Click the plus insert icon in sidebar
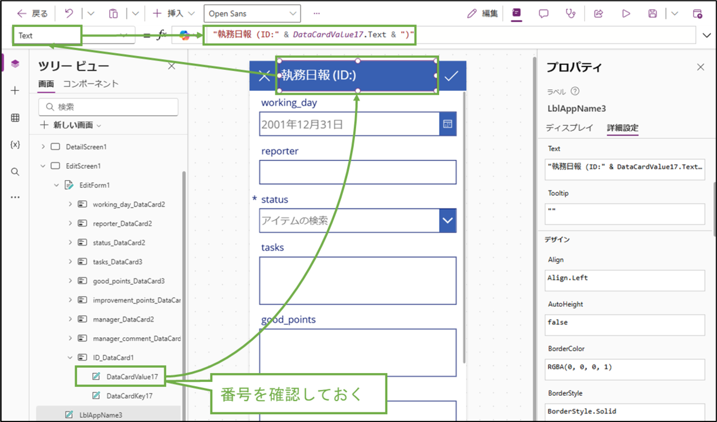 pyautogui.click(x=16, y=91)
